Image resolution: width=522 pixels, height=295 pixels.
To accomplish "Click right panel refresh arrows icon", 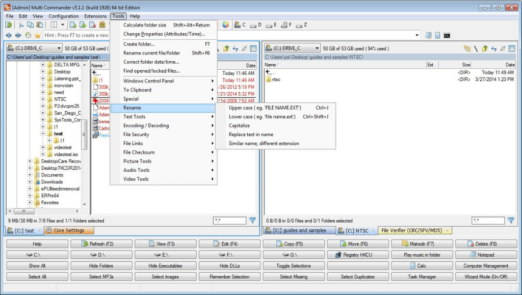I will pyautogui.click(x=493, y=48).
